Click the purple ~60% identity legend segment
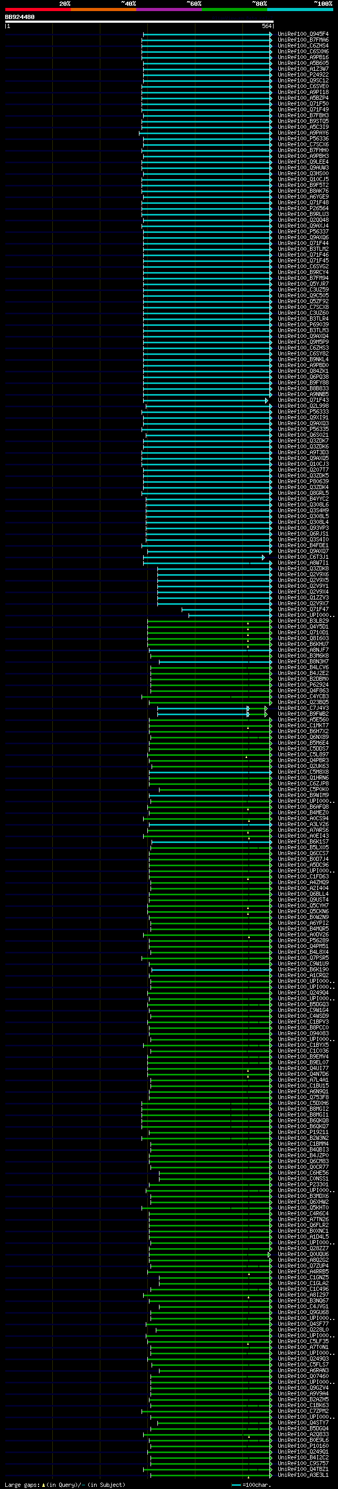Viewport: 338px width, 1489px height. pyautogui.click(x=170, y=10)
